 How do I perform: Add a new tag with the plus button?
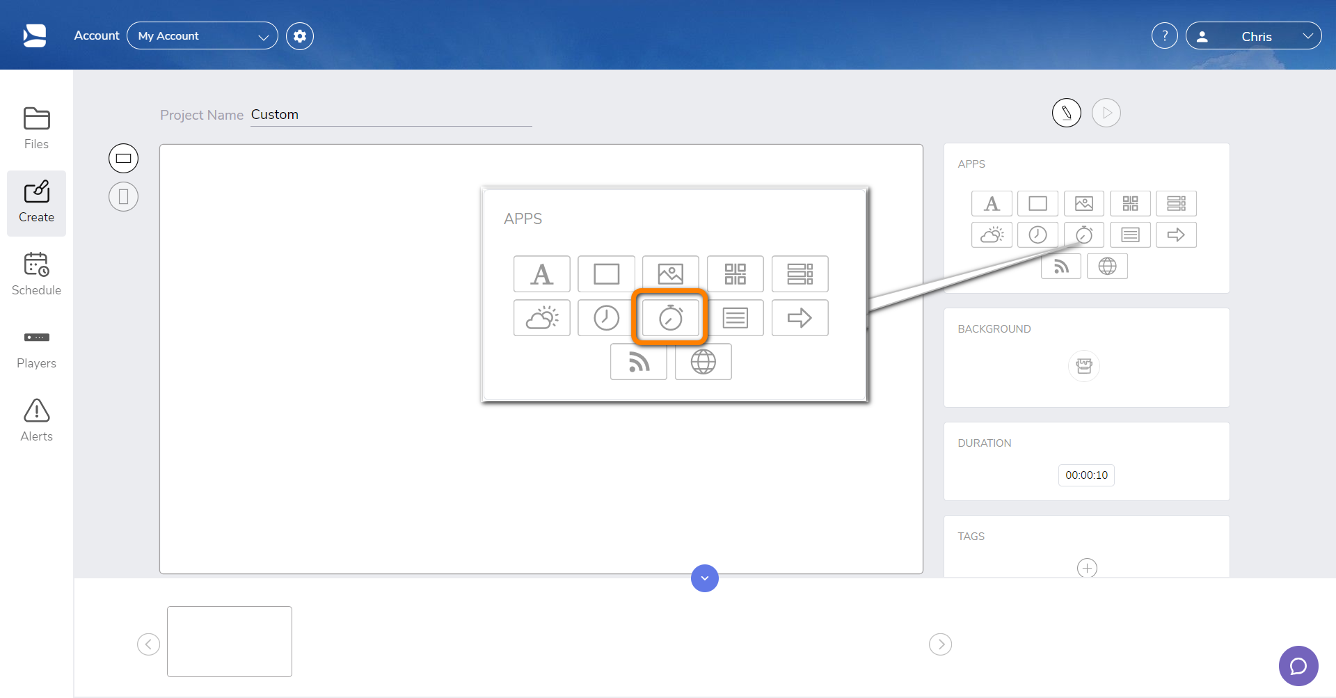click(1087, 568)
